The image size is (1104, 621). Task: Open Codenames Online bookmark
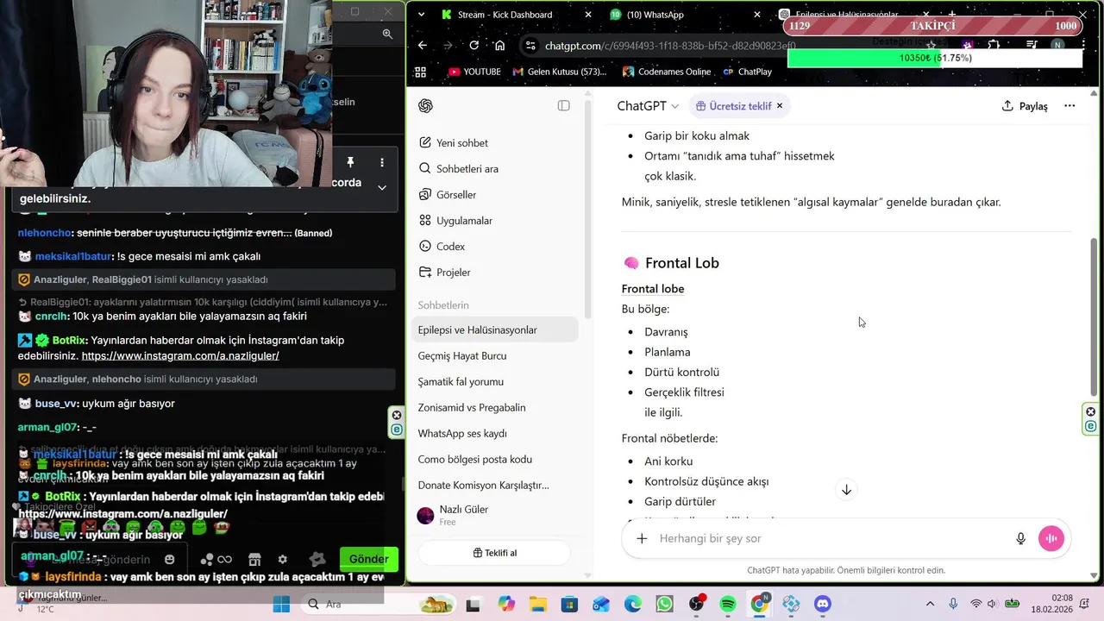(667, 72)
